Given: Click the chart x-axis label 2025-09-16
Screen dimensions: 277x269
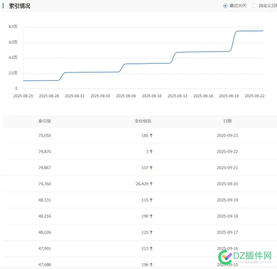Looking at the screenshot, I should (x=203, y=96).
